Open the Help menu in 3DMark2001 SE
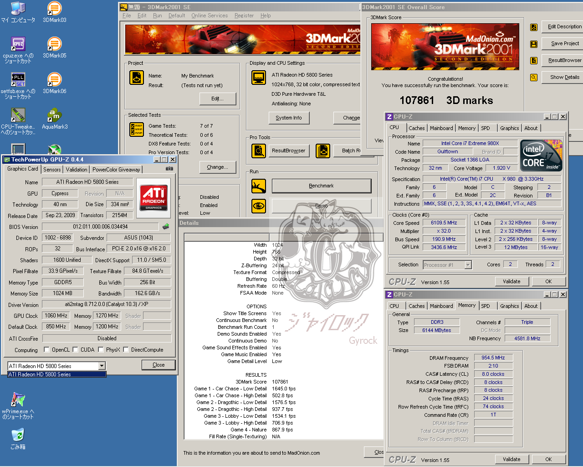 click(x=266, y=16)
